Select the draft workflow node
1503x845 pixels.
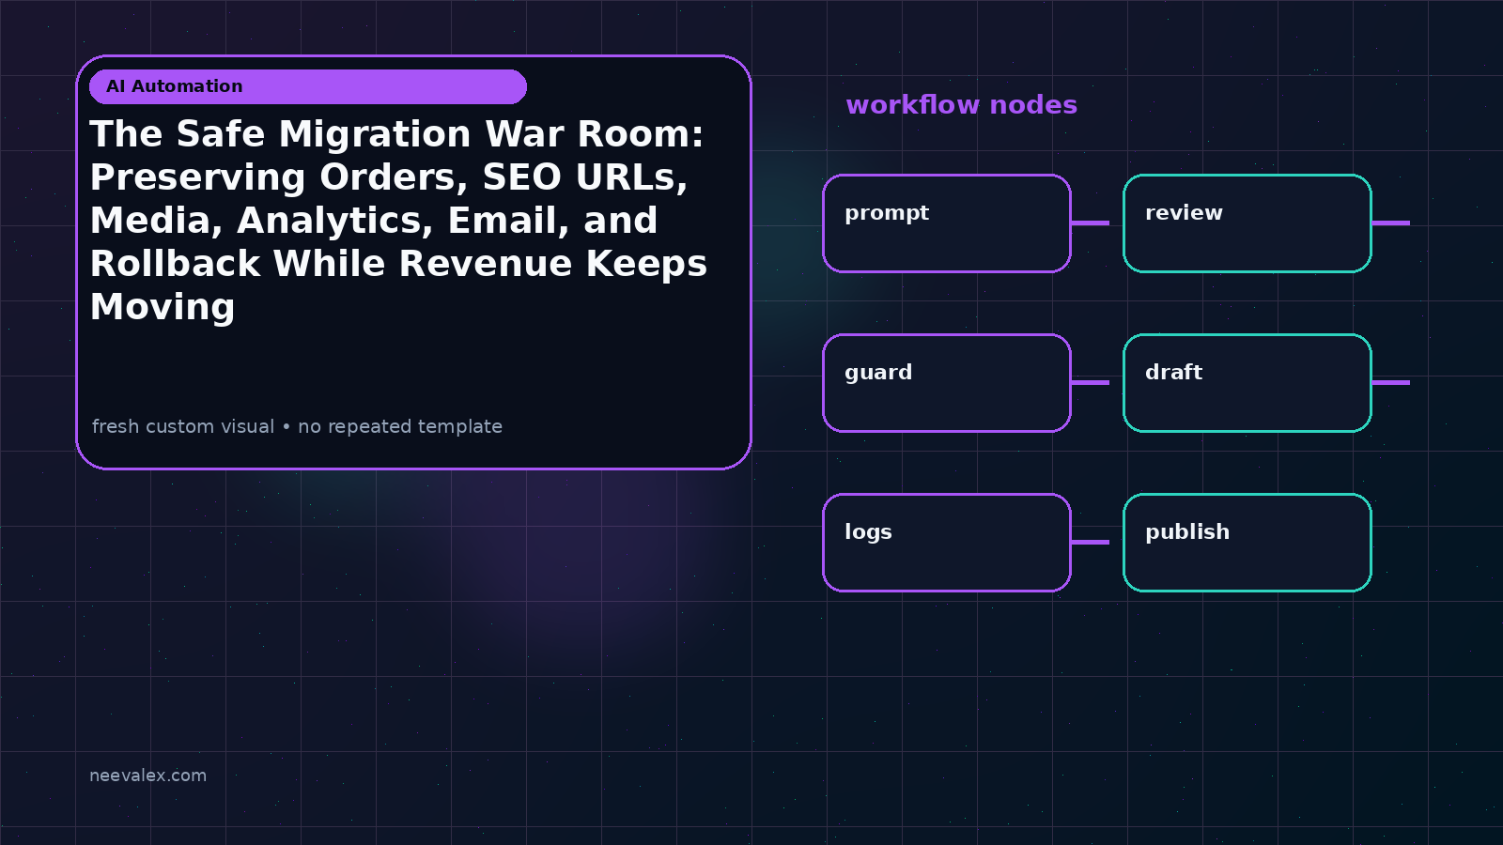[1247, 383]
